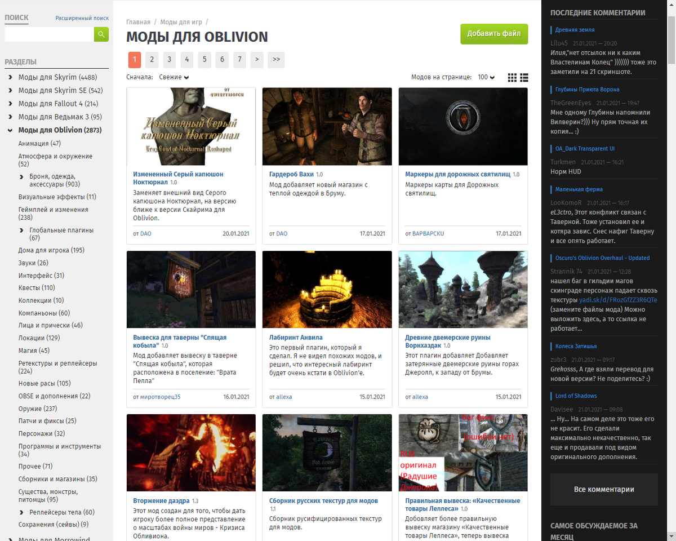Go to page 6 of mods

point(222,59)
